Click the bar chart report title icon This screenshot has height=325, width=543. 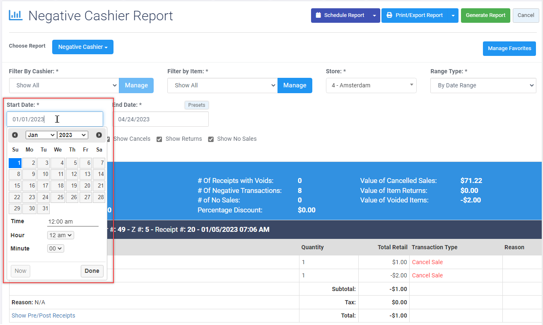16,16
